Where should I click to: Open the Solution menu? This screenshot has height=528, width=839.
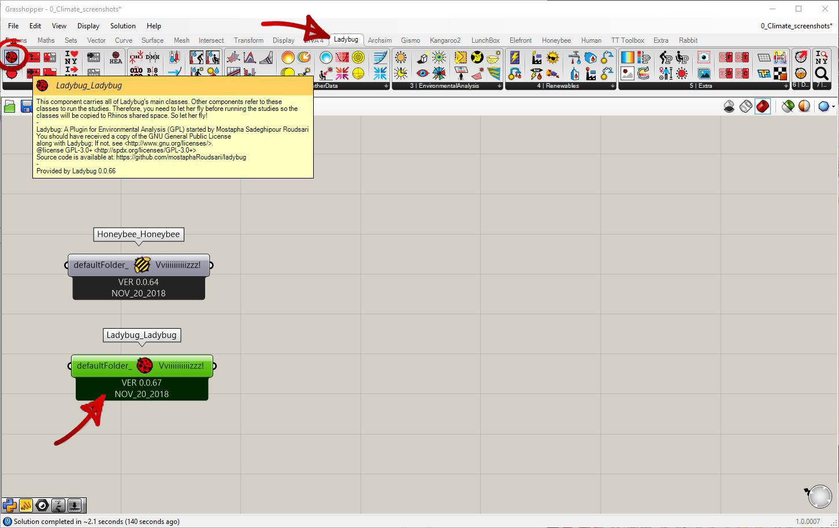tap(122, 26)
